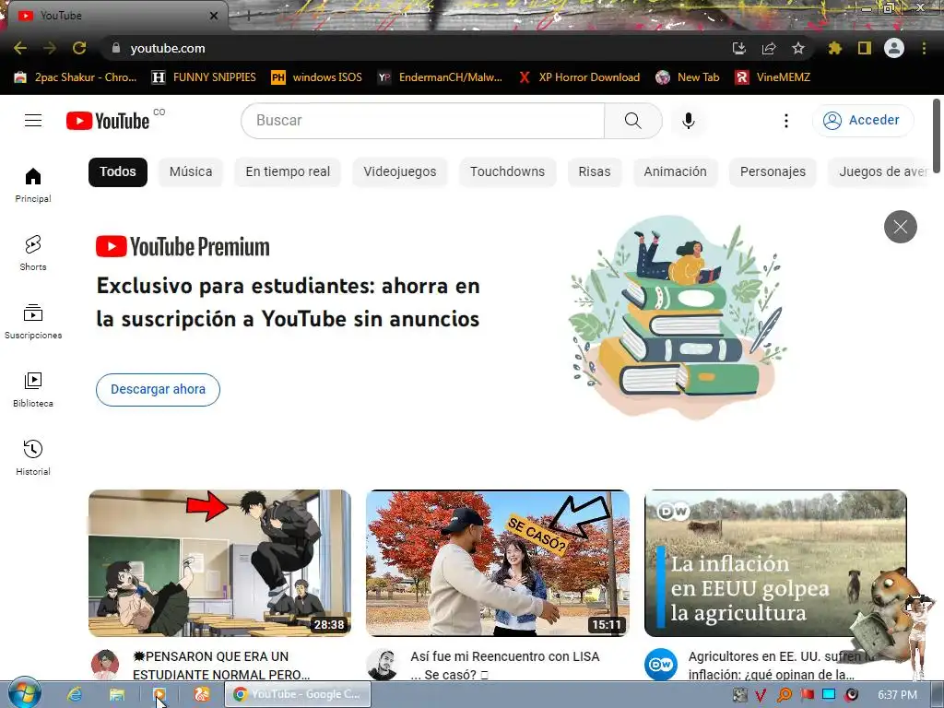Open the New Tab bookmark
944x708 pixels.
point(688,77)
